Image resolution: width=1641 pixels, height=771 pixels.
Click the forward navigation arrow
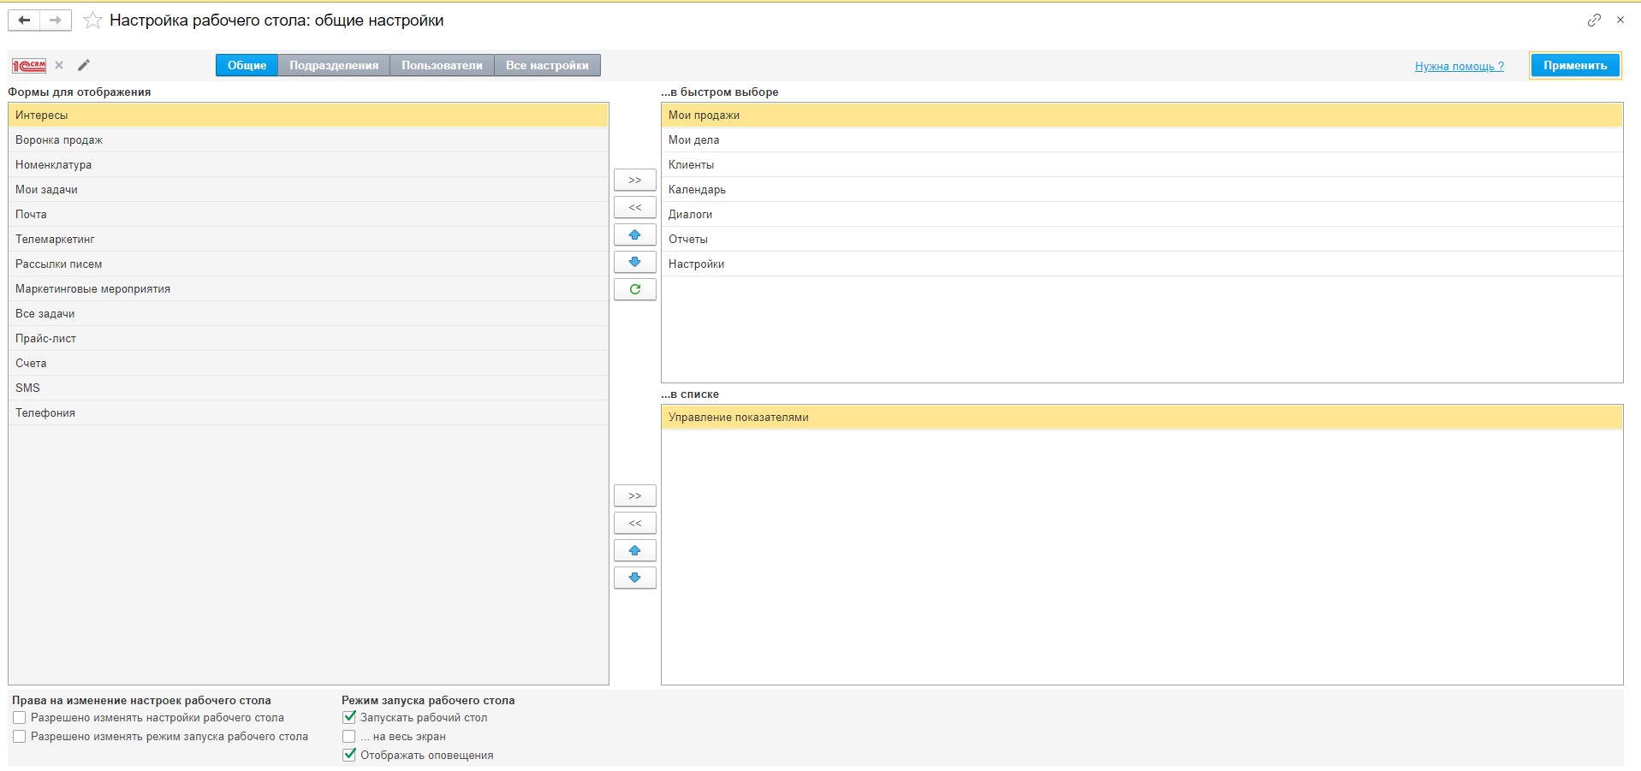[x=56, y=21]
